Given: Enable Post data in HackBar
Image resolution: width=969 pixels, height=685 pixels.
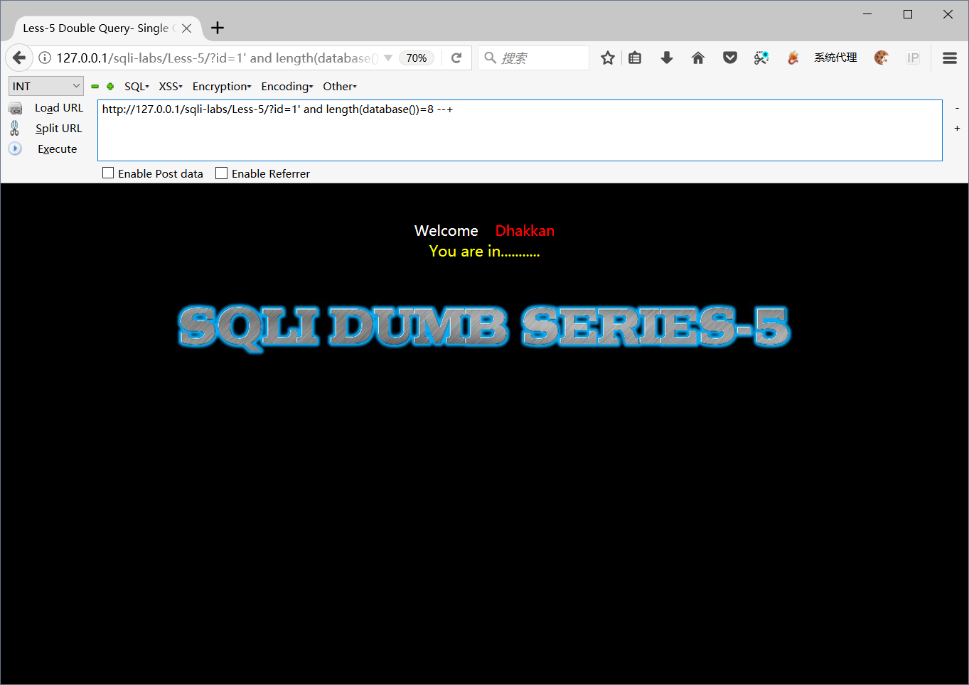Looking at the screenshot, I should [x=107, y=173].
